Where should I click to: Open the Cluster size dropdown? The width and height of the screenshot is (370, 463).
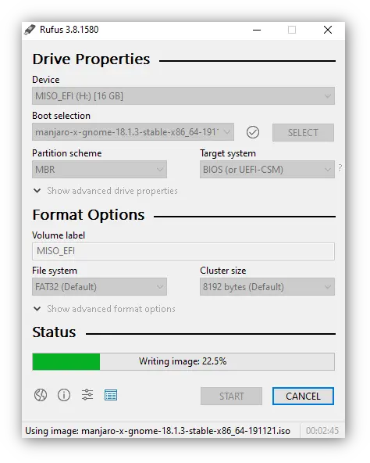(267, 287)
